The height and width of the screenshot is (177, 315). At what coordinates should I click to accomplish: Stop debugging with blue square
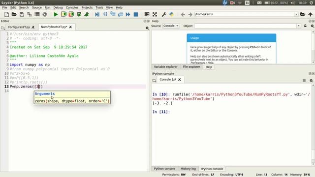click(x=136, y=14)
